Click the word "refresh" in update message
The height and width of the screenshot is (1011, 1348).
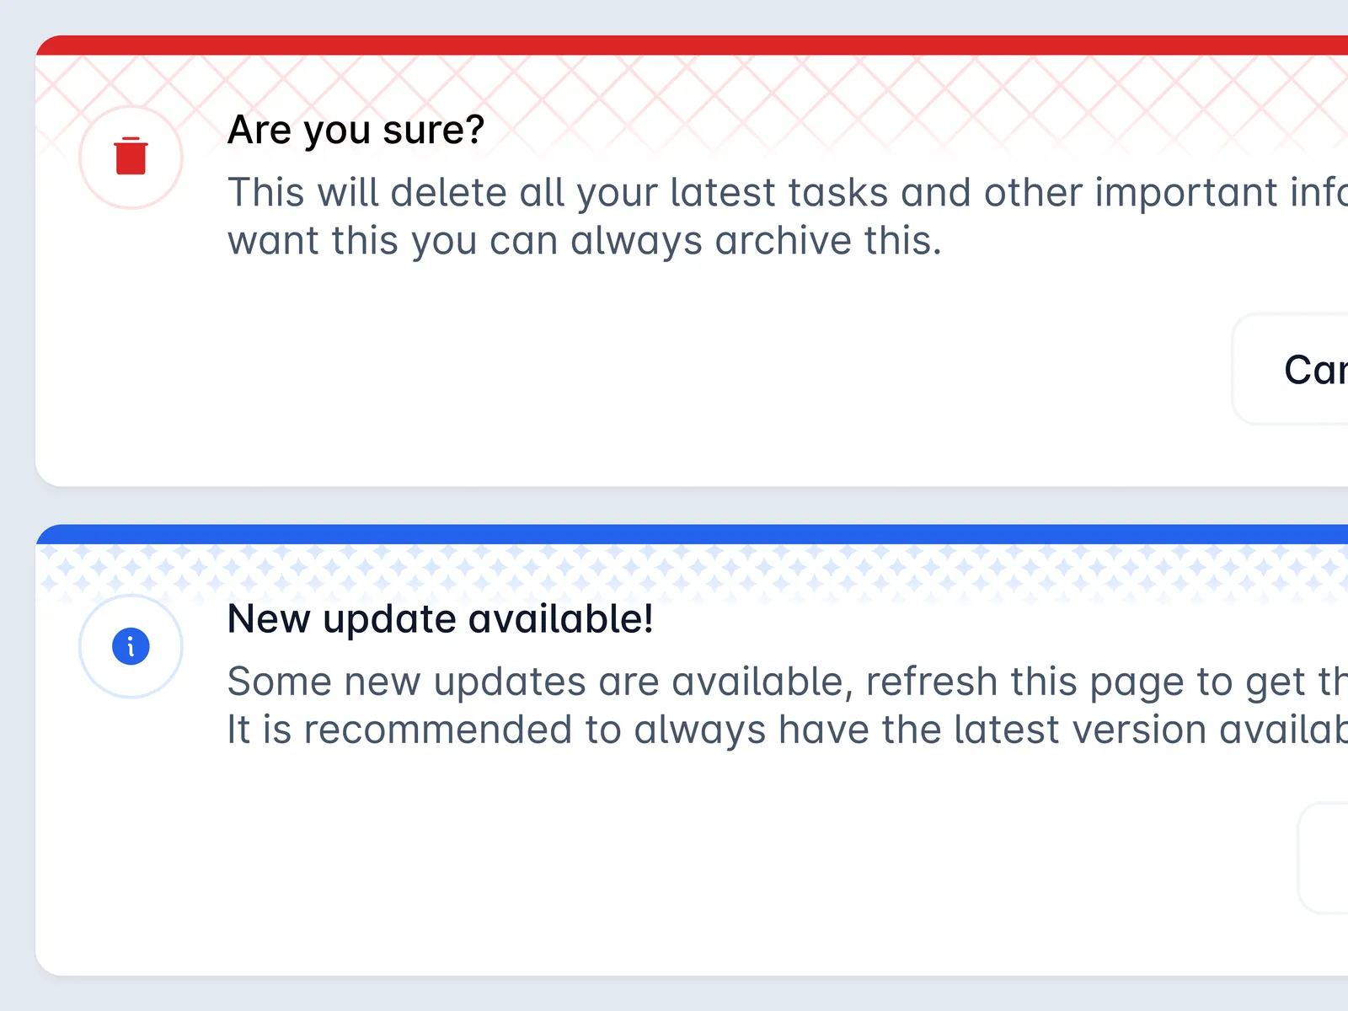(931, 682)
